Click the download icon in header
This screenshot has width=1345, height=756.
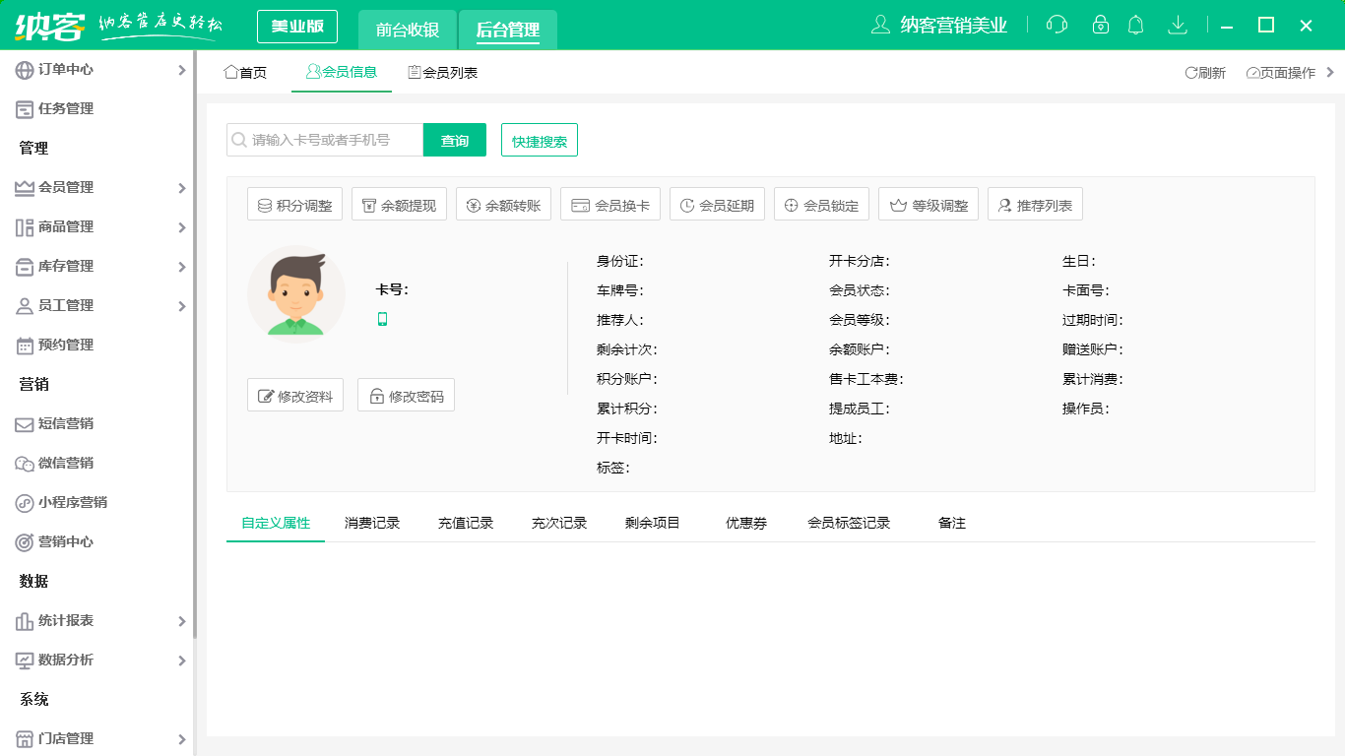tap(1177, 25)
